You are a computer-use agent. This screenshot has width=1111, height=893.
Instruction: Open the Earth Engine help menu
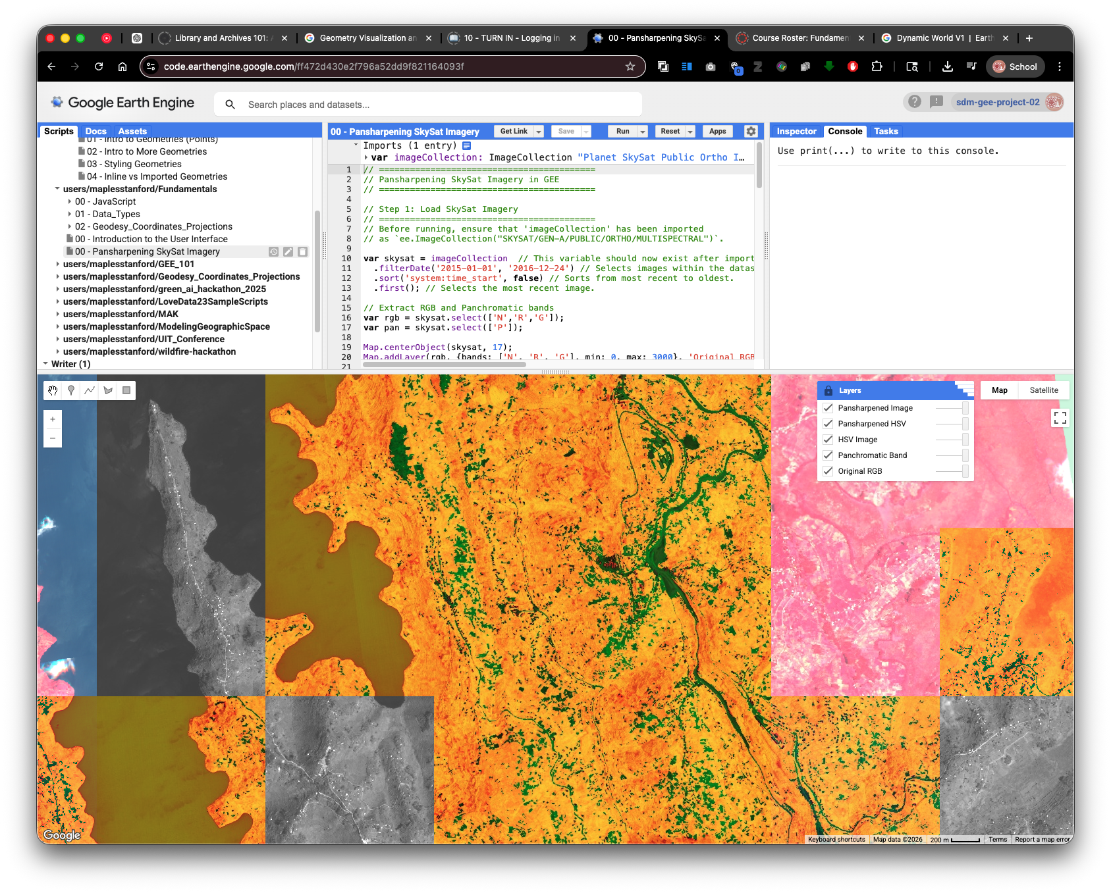coord(915,101)
